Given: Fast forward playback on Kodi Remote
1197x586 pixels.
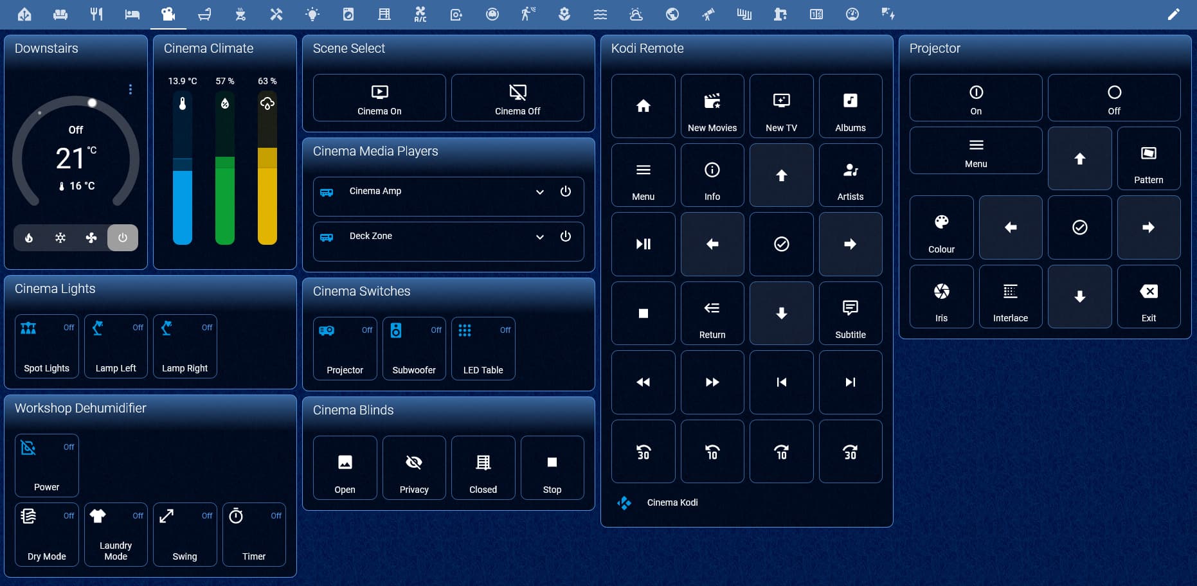Looking at the screenshot, I should click(712, 382).
